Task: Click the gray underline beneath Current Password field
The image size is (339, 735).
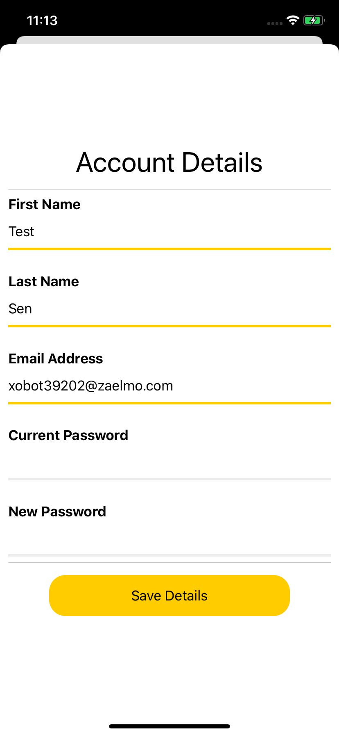Action: (169, 479)
